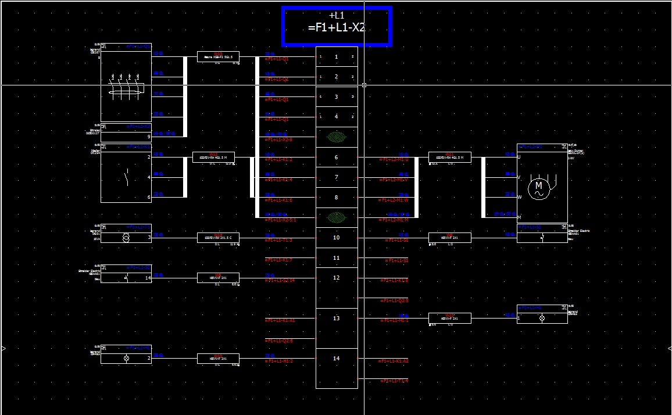Click terminal 10 in the terminal strip
672x415 pixels.
point(336,238)
